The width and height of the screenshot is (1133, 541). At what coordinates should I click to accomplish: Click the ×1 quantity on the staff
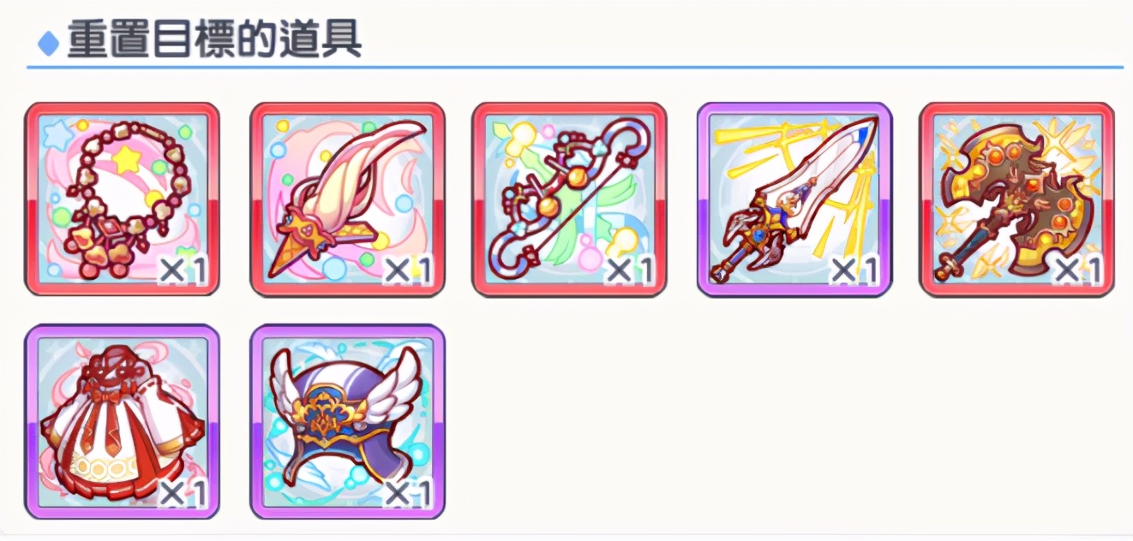point(631,271)
